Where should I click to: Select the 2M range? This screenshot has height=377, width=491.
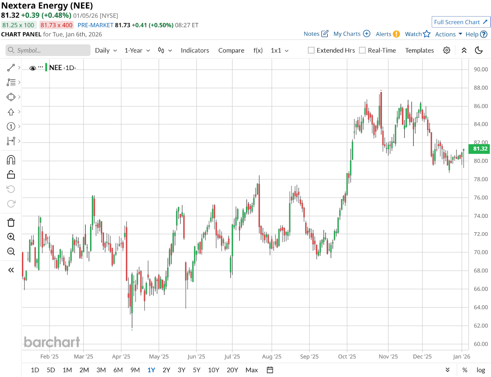pos(84,370)
